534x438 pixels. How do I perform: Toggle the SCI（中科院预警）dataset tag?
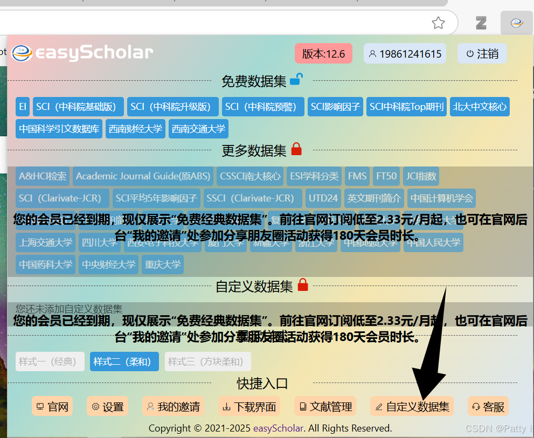pyautogui.click(x=263, y=107)
